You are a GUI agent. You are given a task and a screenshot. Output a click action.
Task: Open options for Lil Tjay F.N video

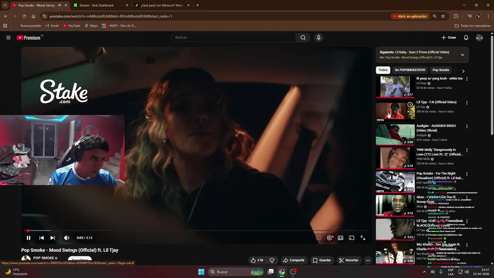(x=467, y=103)
